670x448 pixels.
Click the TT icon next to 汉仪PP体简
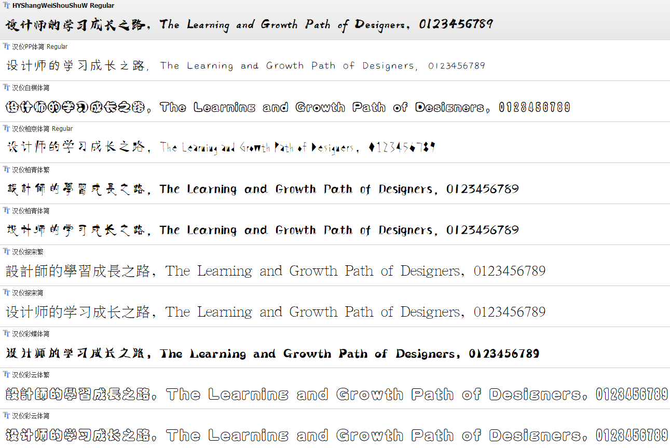(x=6, y=47)
